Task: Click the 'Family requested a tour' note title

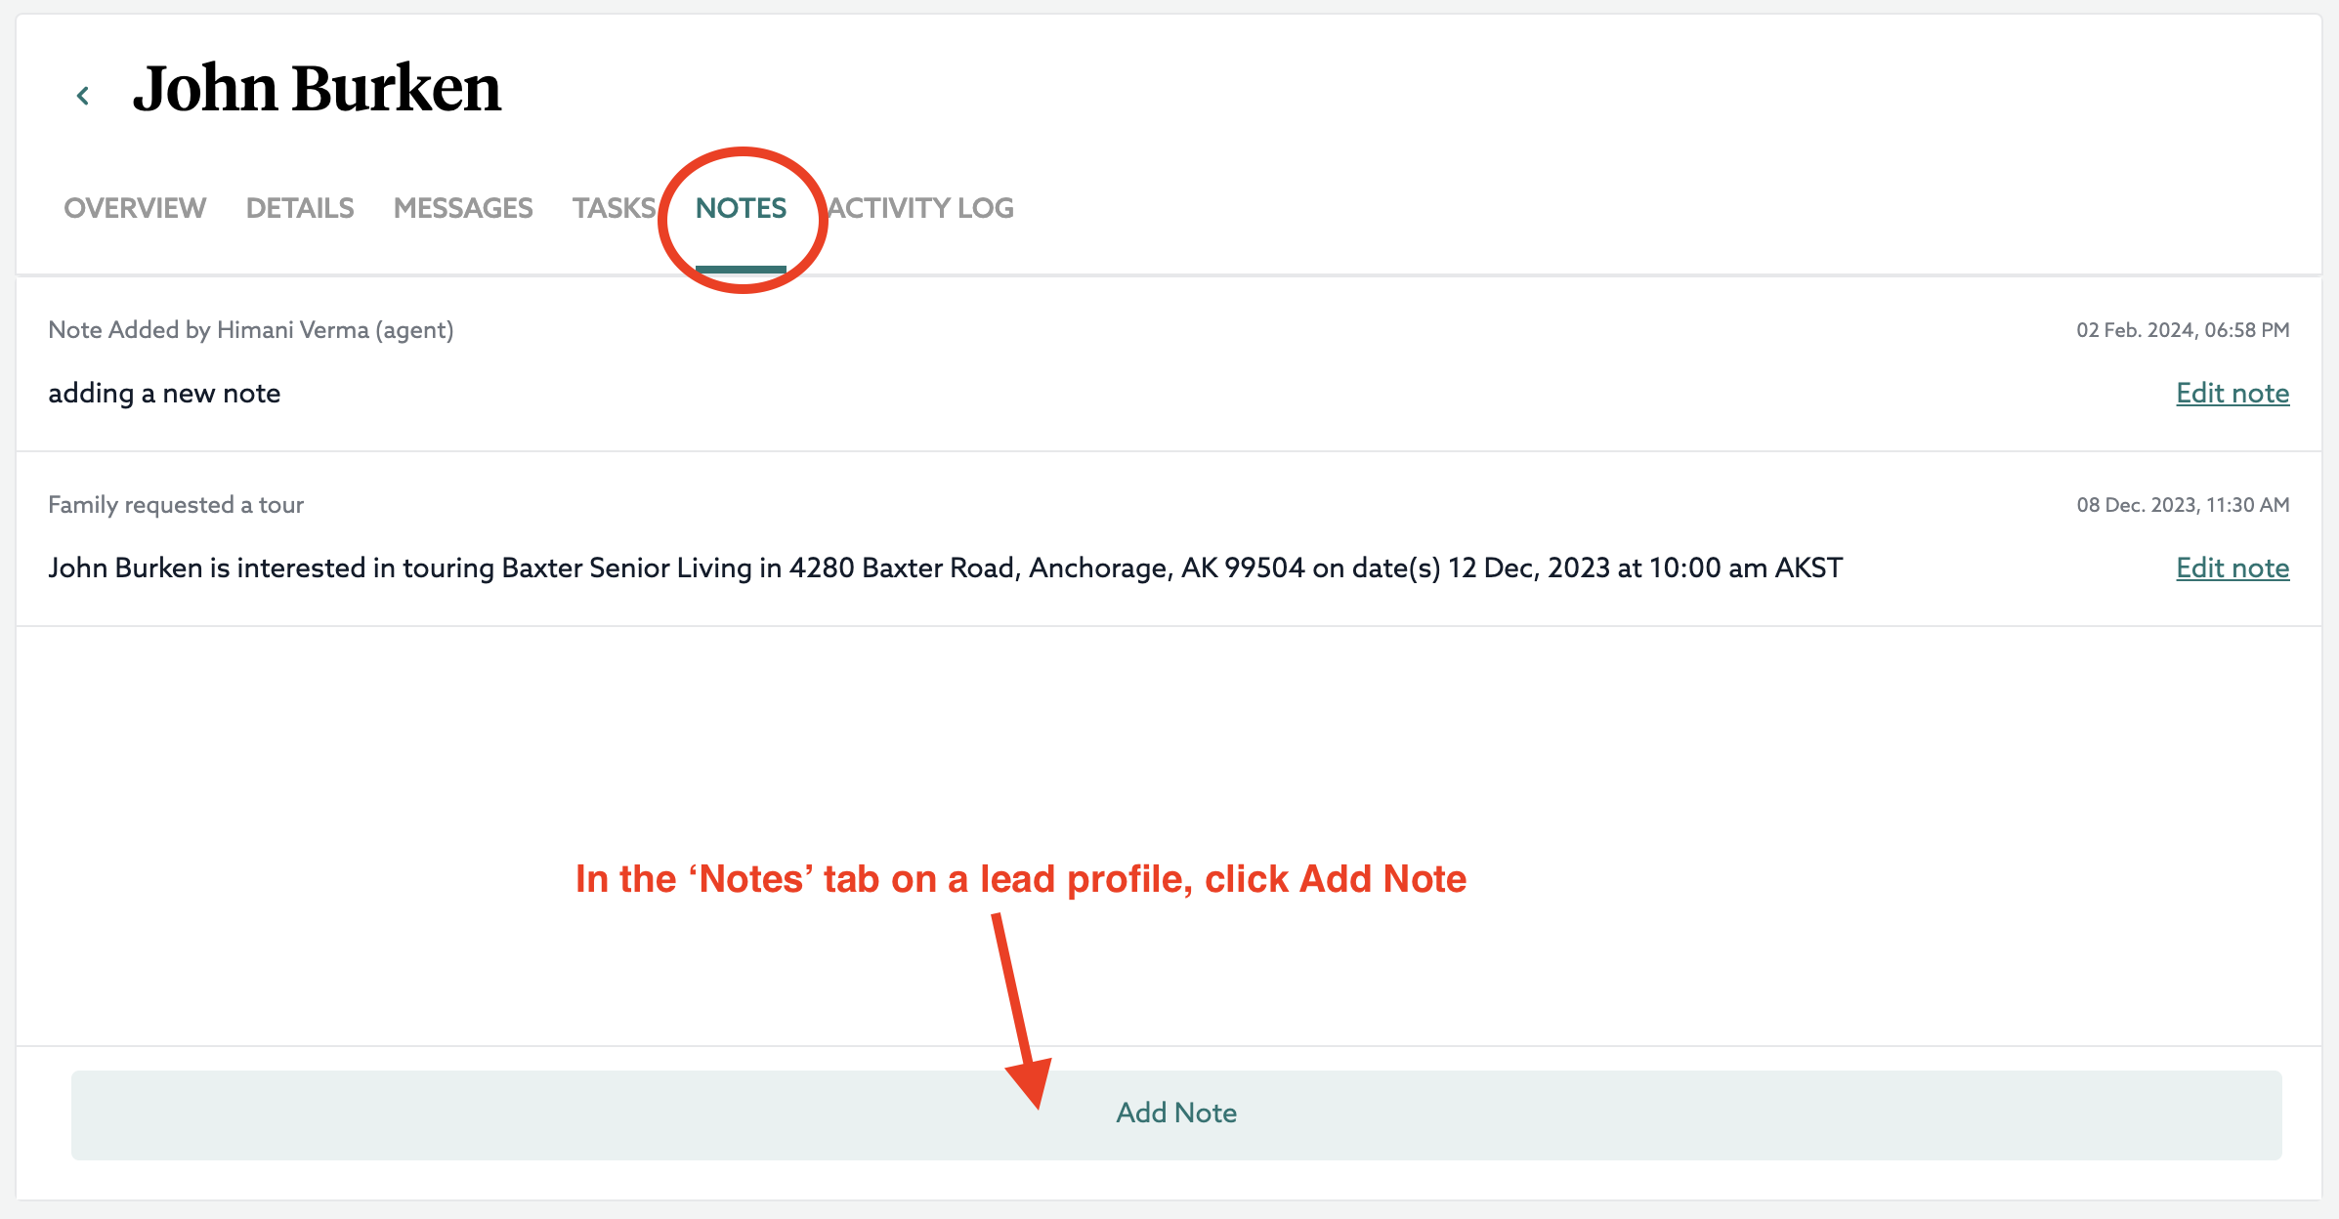Action: coord(176,504)
